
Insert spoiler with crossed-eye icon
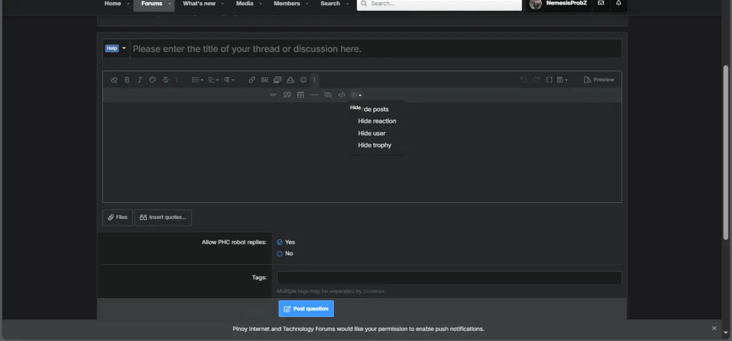328,95
